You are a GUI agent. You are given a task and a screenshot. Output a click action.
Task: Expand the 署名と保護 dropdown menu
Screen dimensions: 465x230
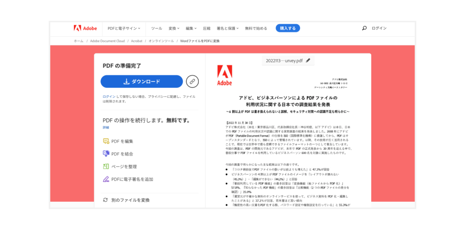[228, 28]
